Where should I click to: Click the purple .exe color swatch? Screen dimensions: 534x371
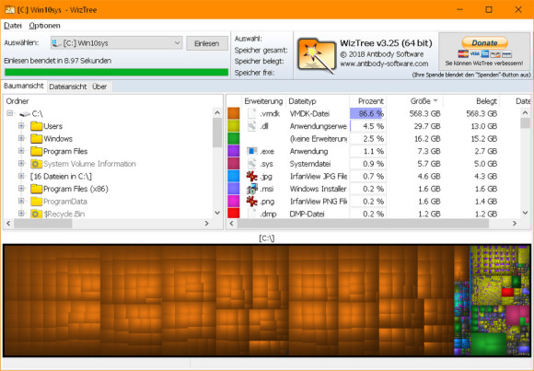click(233, 151)
